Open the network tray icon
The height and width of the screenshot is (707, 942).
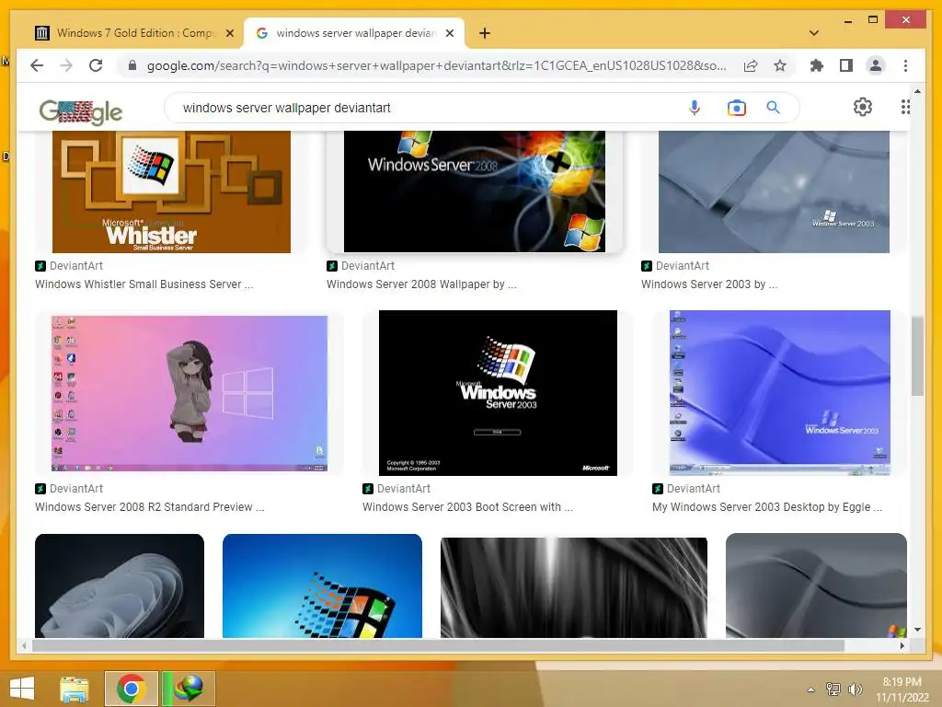coord(833,689)
